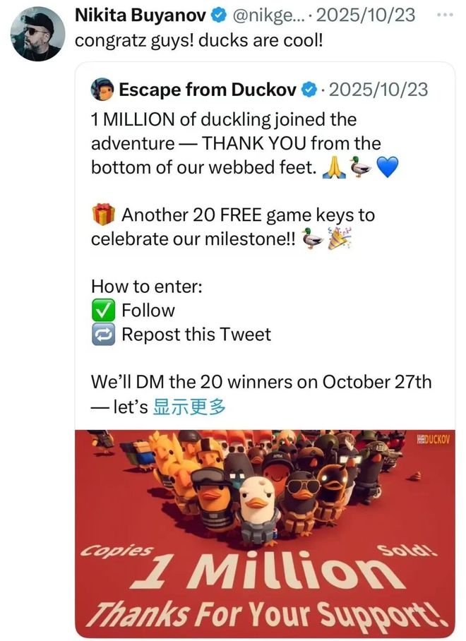Click the DUCKOV logo in image corner

(434, 439)
